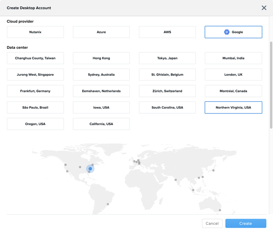
Task: Choose Frankfurt, Germany data center
Action: click(35, 91)
